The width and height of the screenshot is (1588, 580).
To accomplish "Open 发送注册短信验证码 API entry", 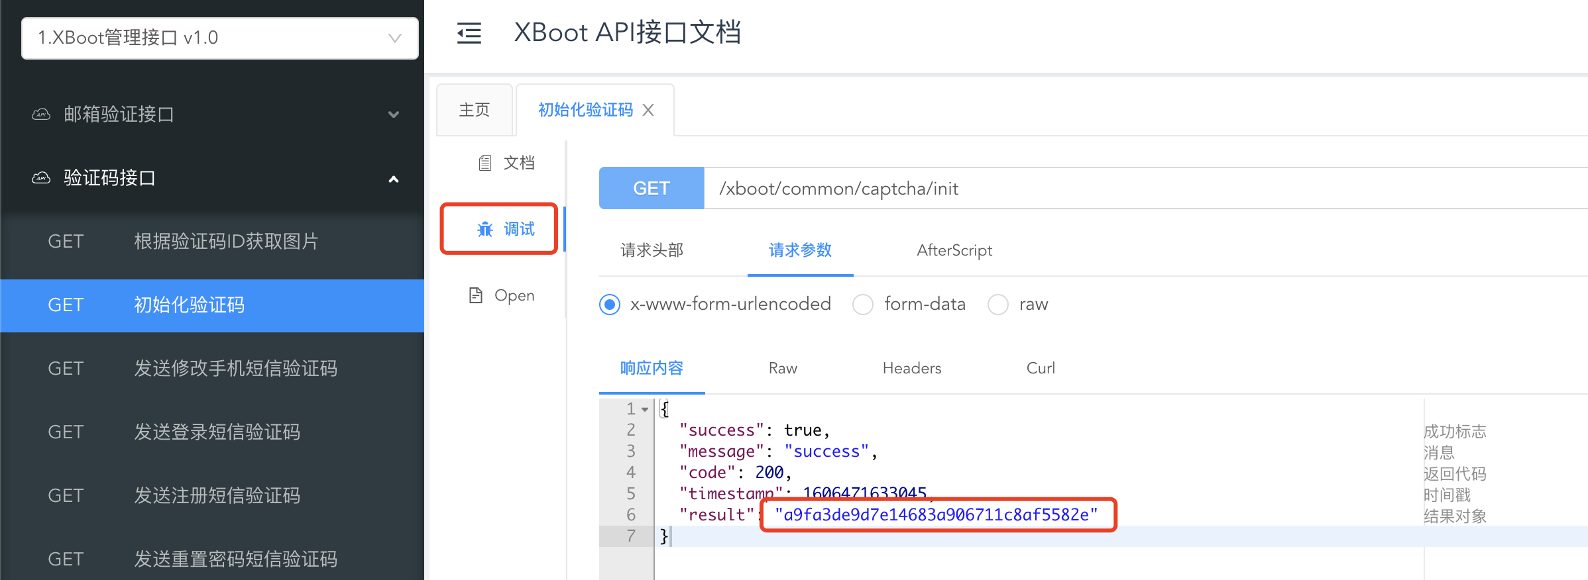I will [x=212, y=495].
